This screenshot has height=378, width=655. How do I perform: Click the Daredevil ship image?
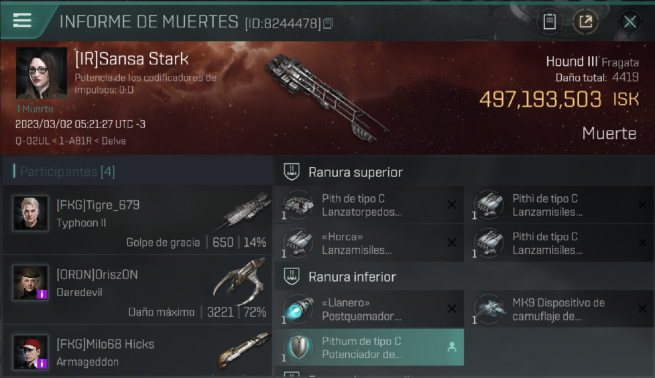click(x=240, y=281)
